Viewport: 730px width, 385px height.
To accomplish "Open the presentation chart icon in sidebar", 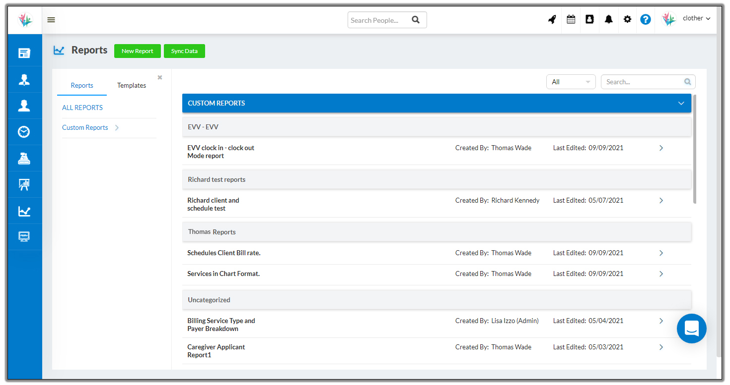I will click(25, 184).
